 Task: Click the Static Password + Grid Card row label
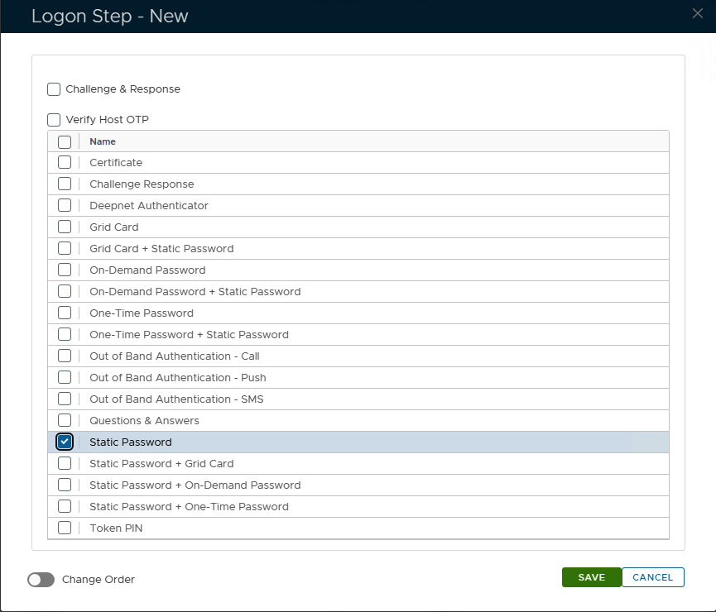(x=161, y=464)
